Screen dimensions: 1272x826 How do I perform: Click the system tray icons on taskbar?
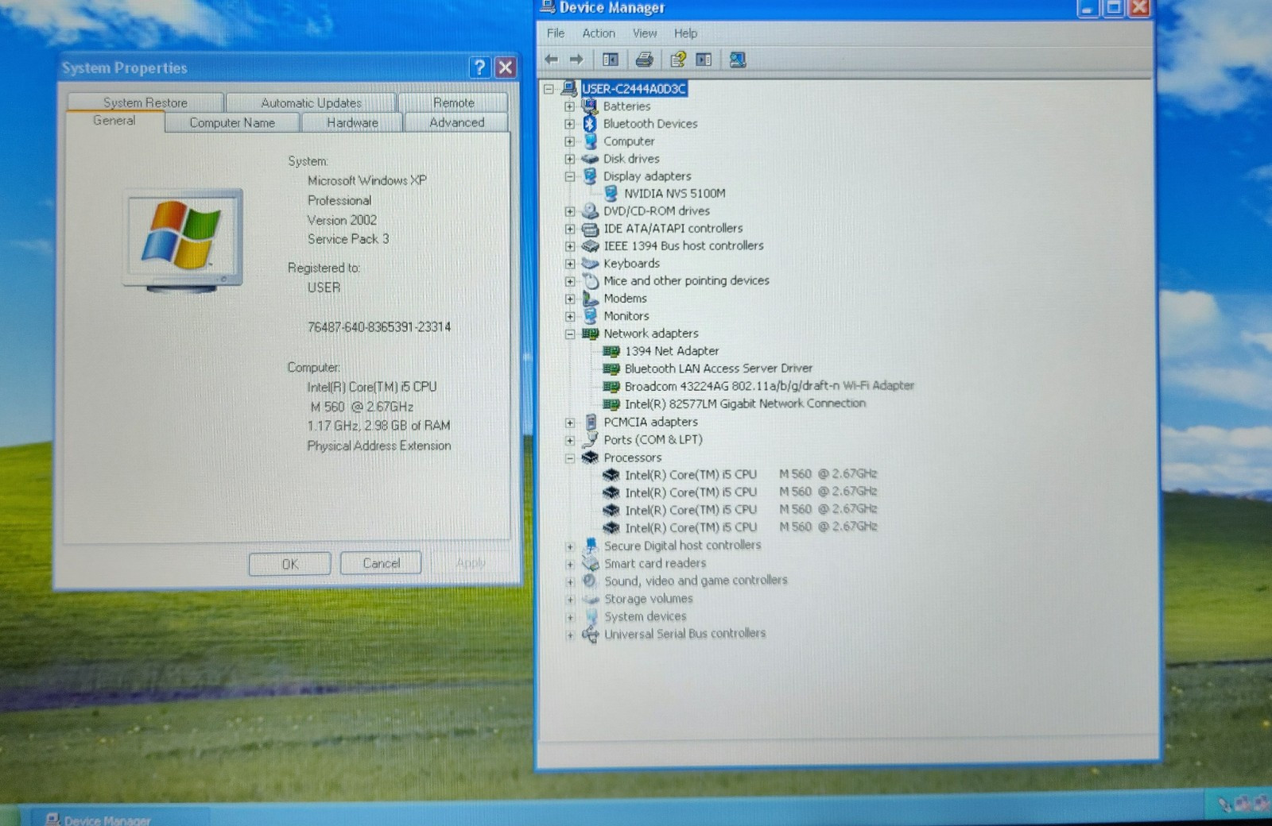[1243, 805]
